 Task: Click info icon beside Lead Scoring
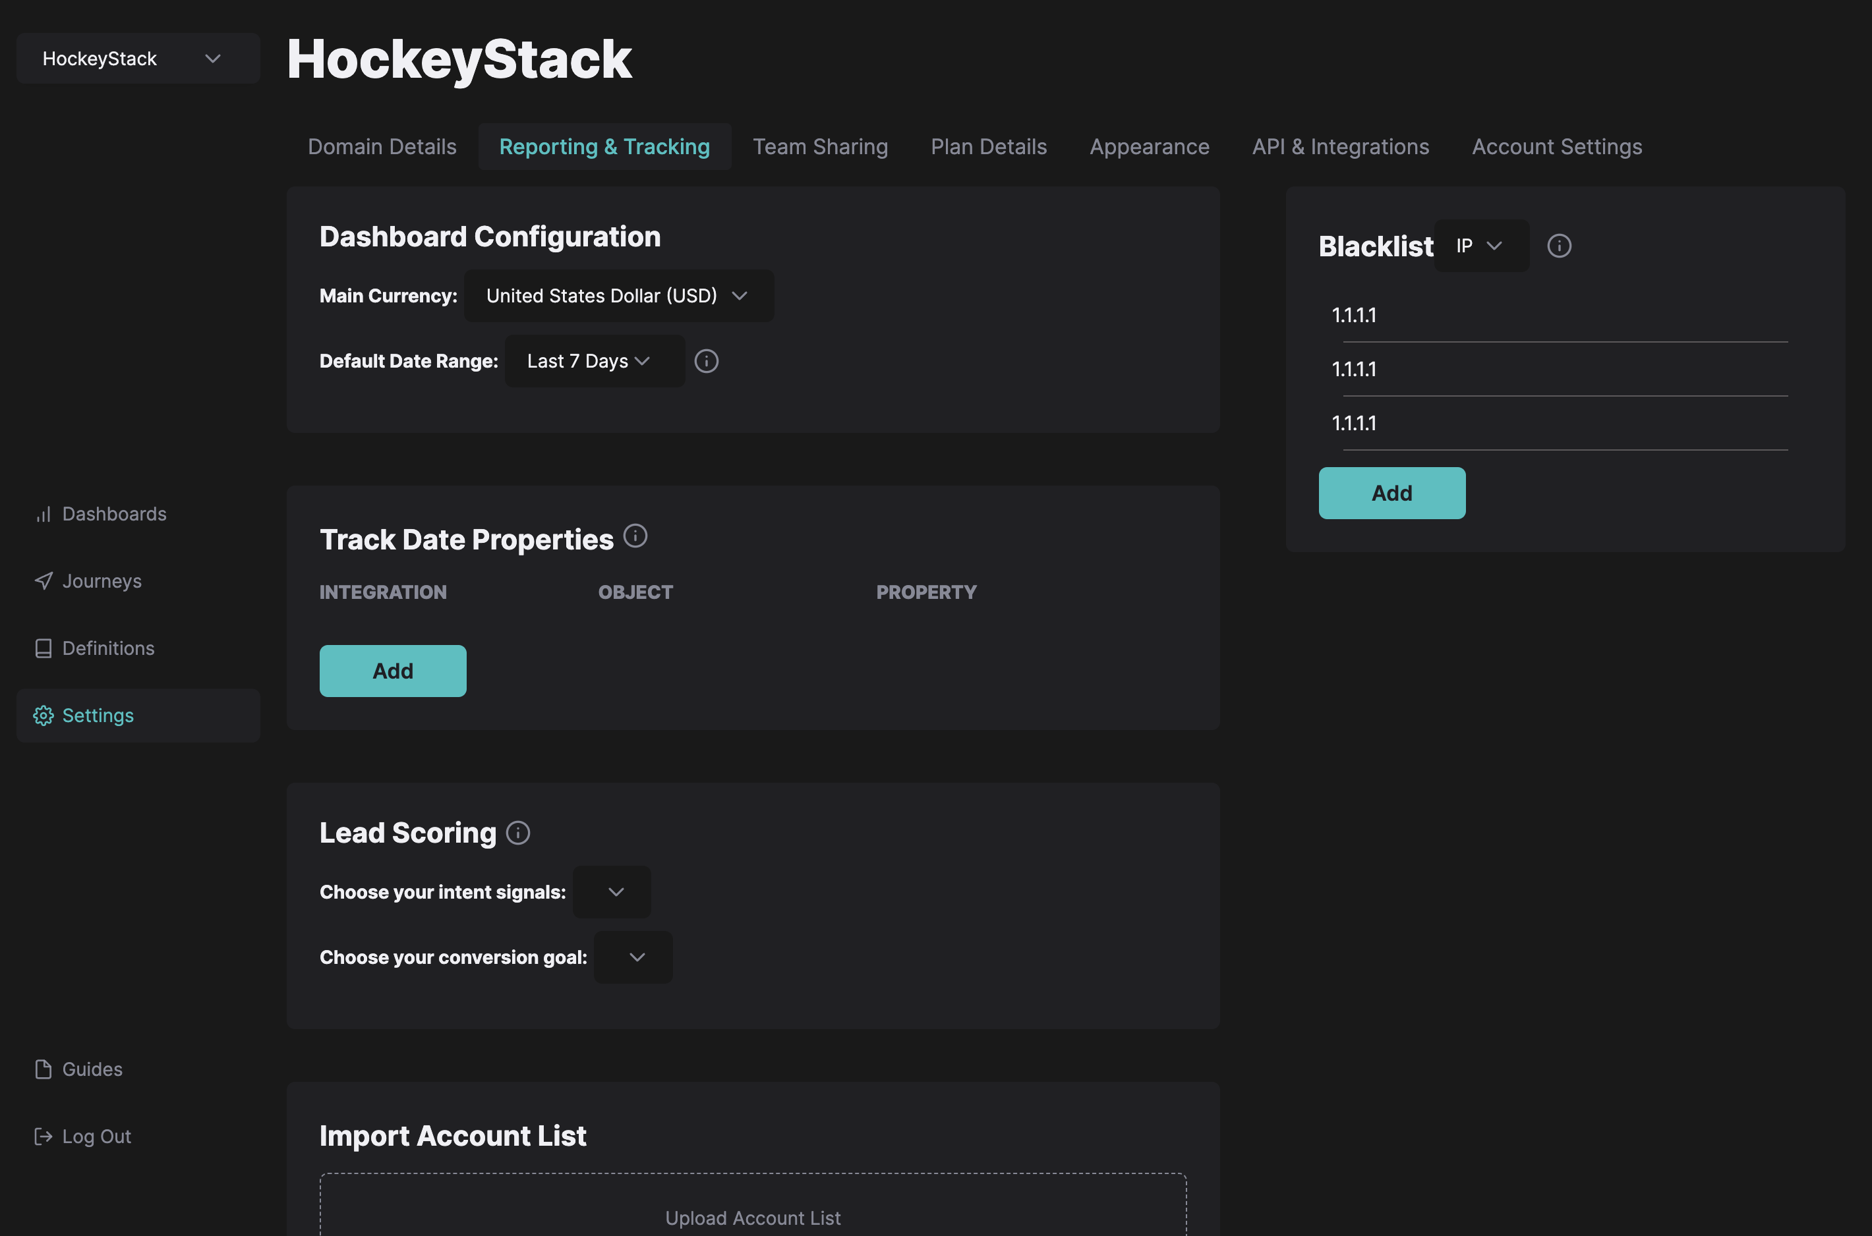pyautogui.click(x=518, y=833)
